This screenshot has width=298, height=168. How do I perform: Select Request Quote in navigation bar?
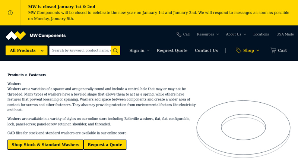click(x=172, y=50)
